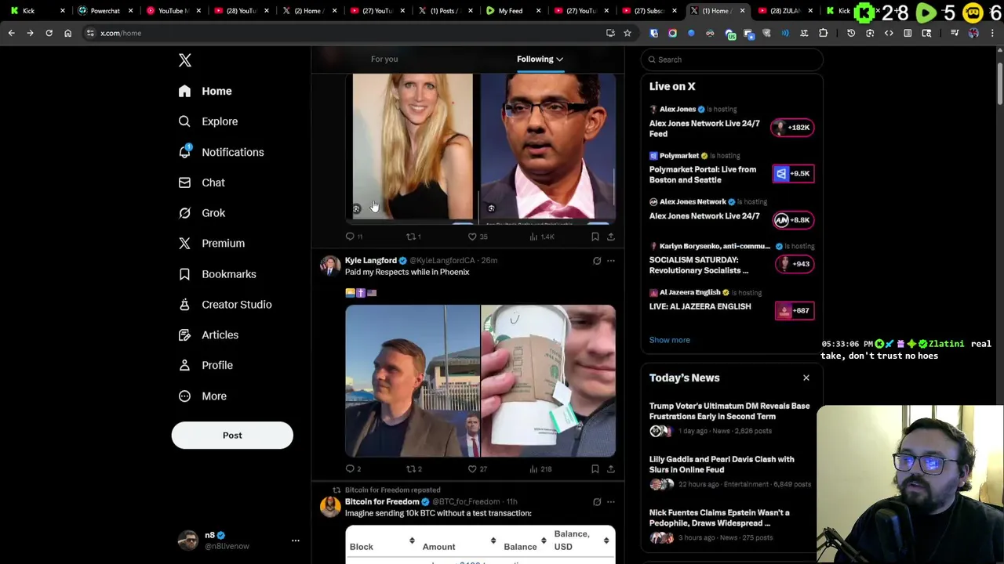Bookmark the top post with 1.4K views
Screen dimensions: 1004x564
click(x=595, y=237)
